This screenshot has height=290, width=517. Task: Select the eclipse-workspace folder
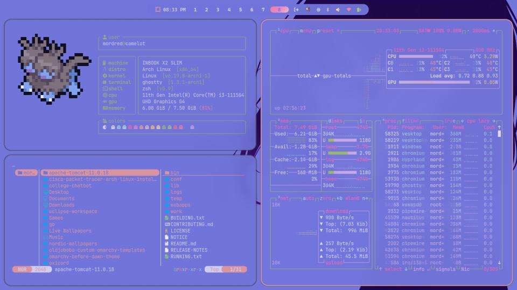click(x=70, y=212)
